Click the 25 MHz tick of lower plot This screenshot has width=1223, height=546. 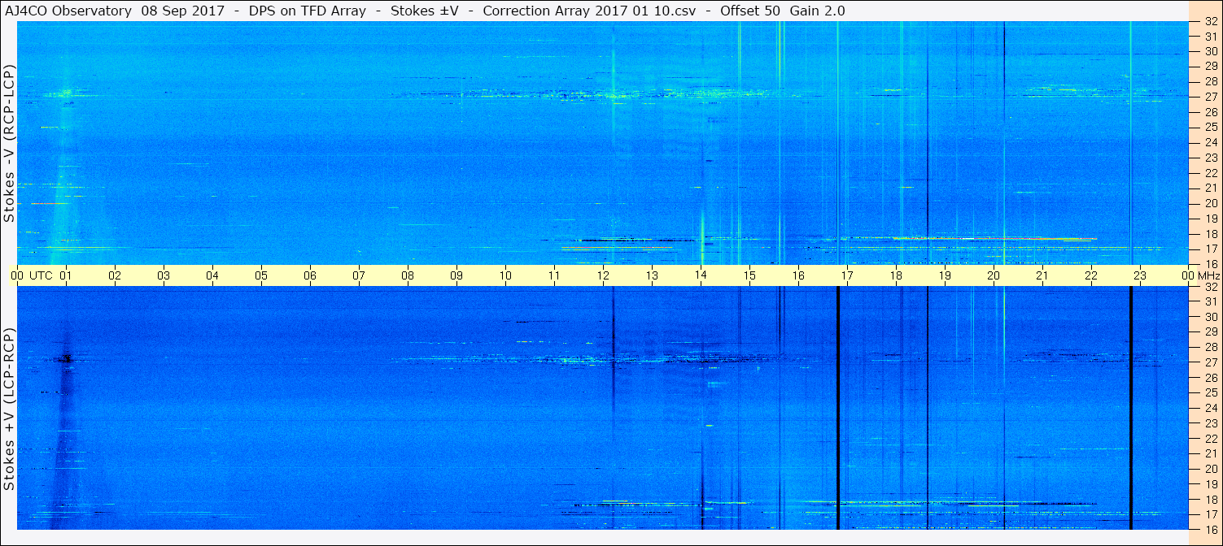pos(1210,392)
